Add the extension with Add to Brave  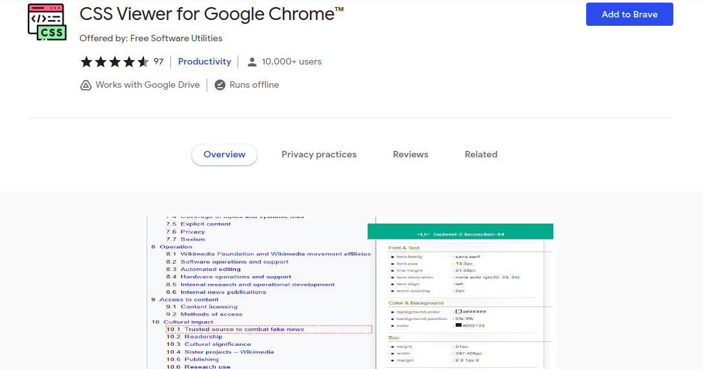(x=629, y=14)
